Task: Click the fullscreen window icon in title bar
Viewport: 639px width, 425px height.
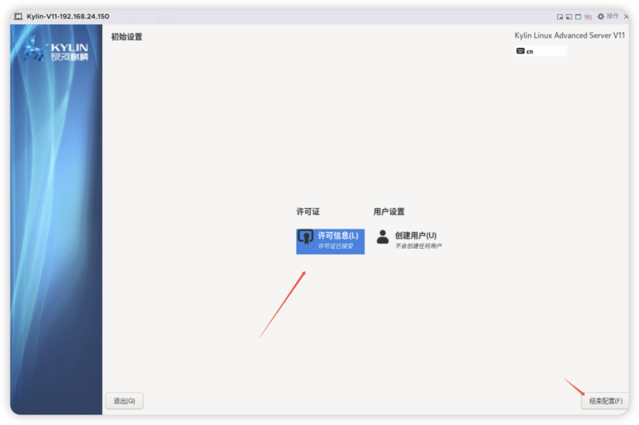Action: [578, 17]
